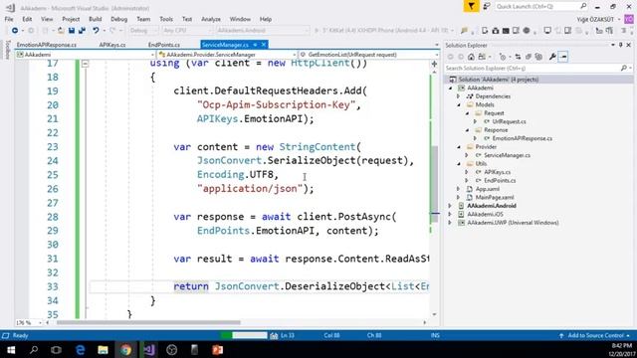
Task: Collapse the using block at line 17
Action: pyautogui.click(x=85, y=64)
